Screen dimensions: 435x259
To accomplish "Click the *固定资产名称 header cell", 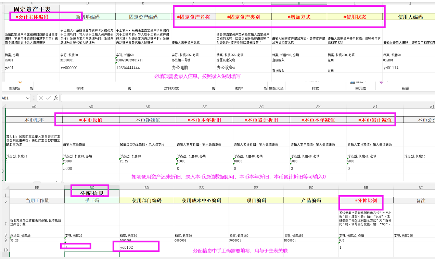I will pos(193,17).
